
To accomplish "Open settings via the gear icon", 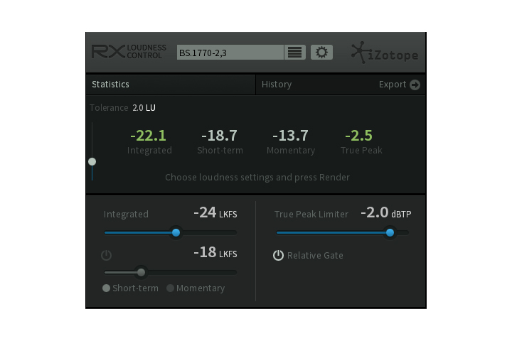I will tap(321, 53).
